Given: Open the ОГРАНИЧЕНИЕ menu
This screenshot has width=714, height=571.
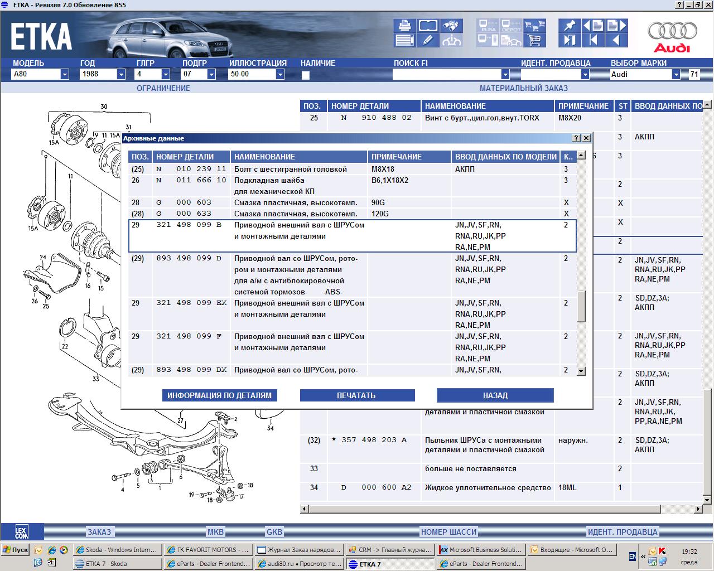Looking at the screenshot, I should coord(163,88).
